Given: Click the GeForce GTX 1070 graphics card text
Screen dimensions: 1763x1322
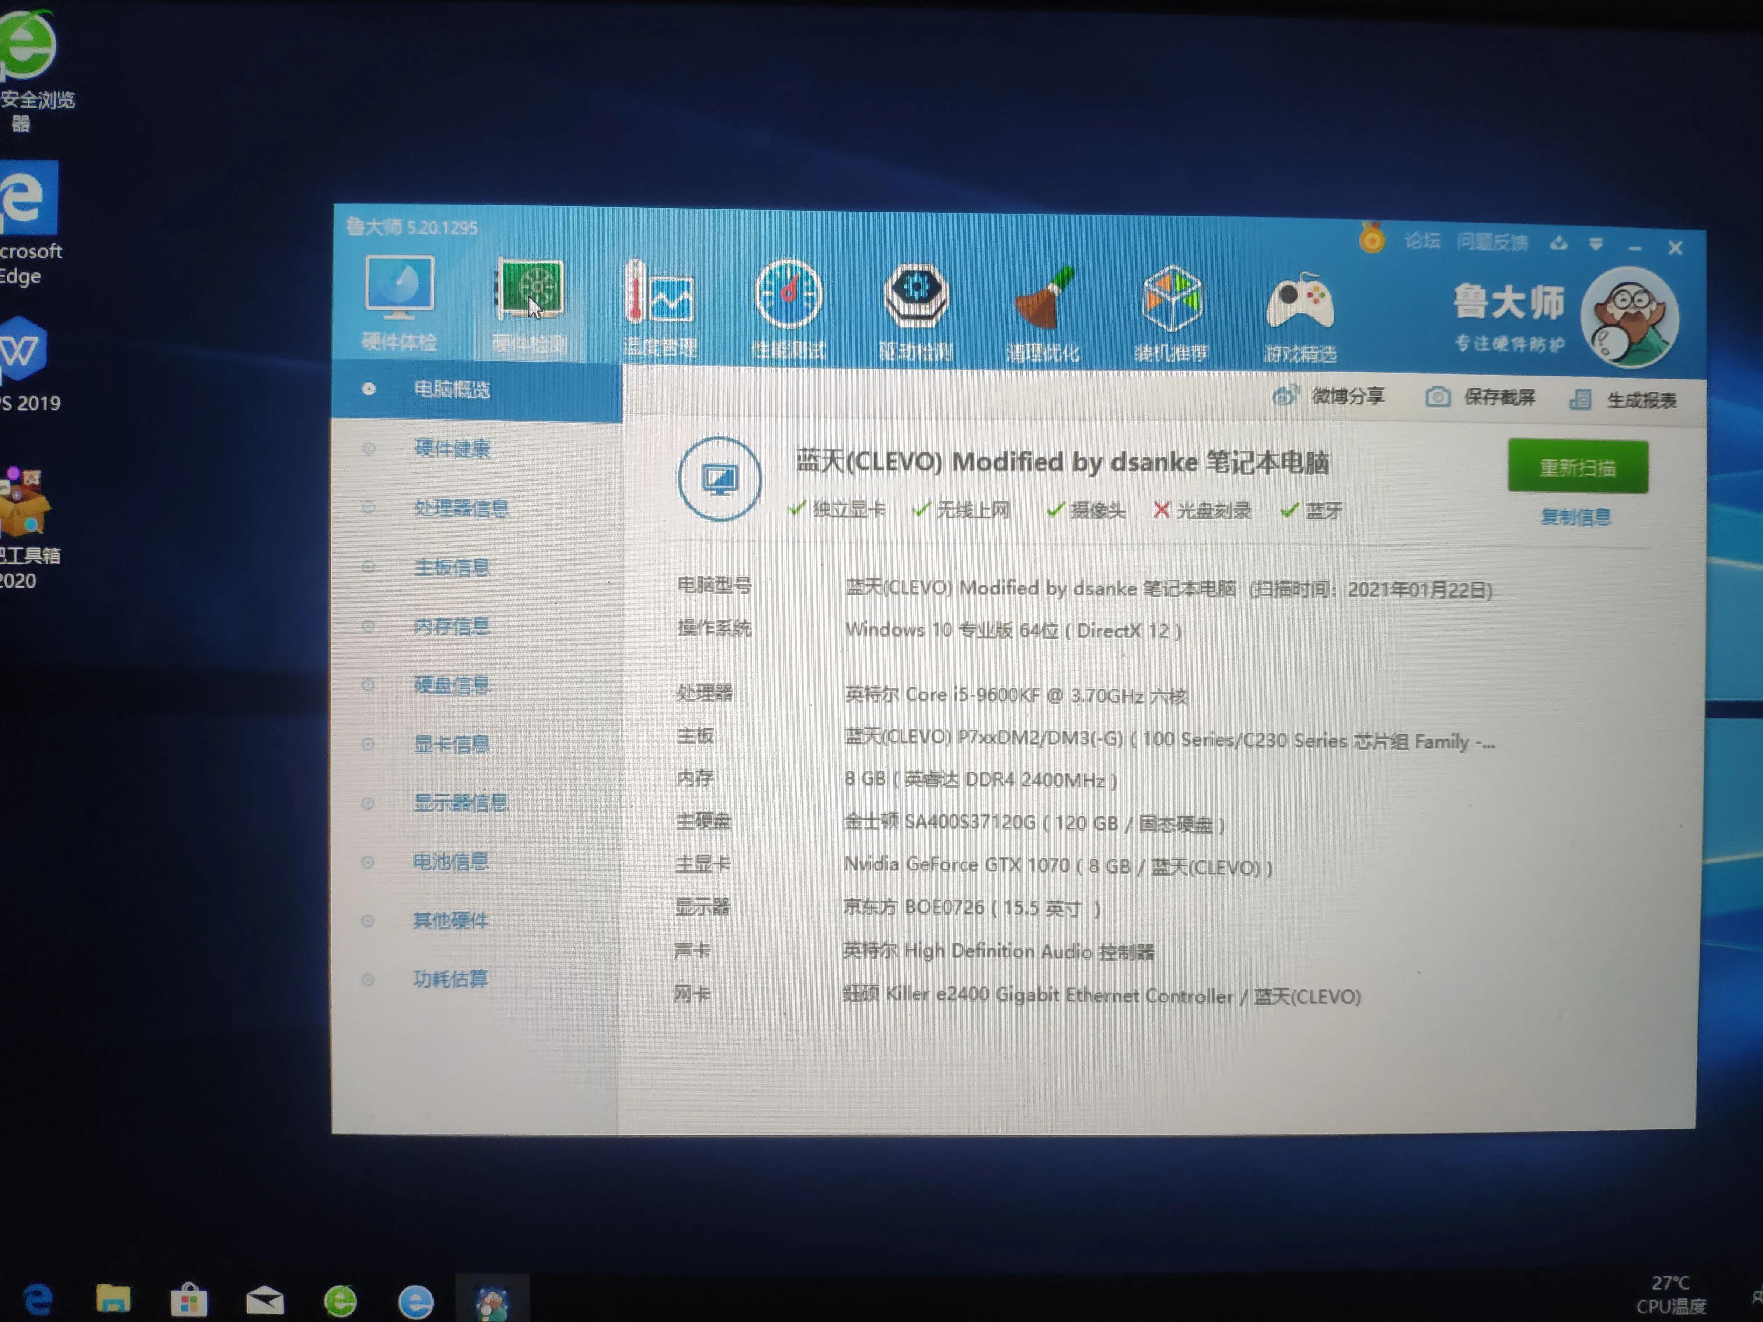Looking at the screenshot, I should [x=1058, y=866].
